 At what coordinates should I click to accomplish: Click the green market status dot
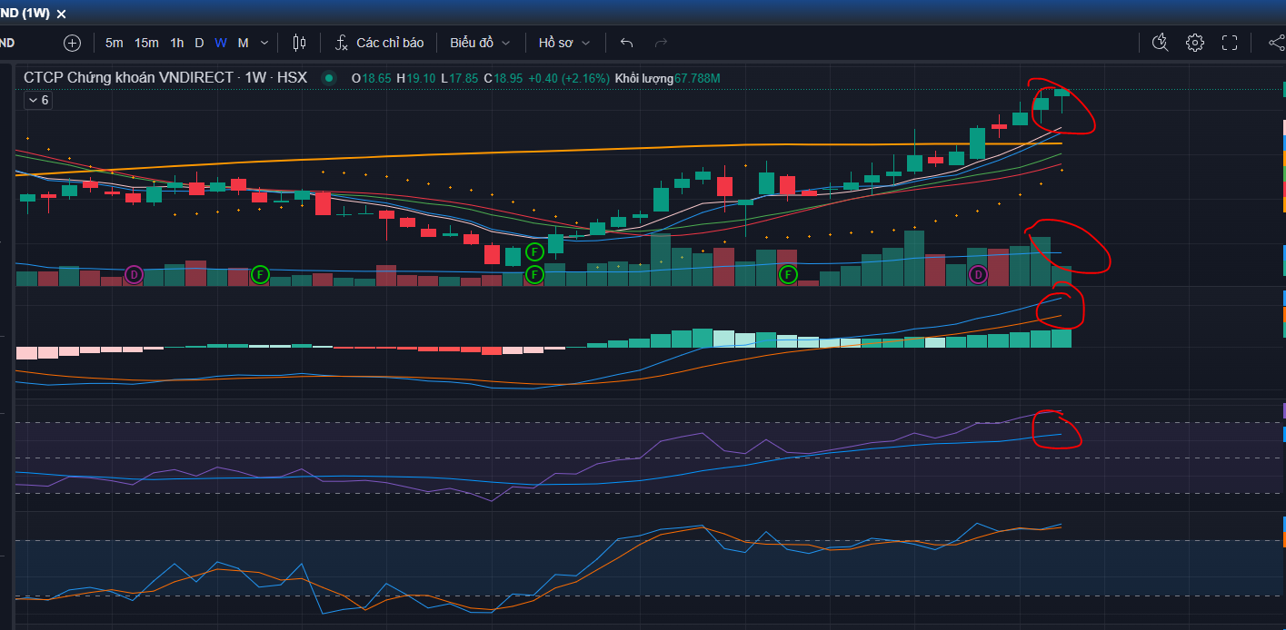[329, 78]
